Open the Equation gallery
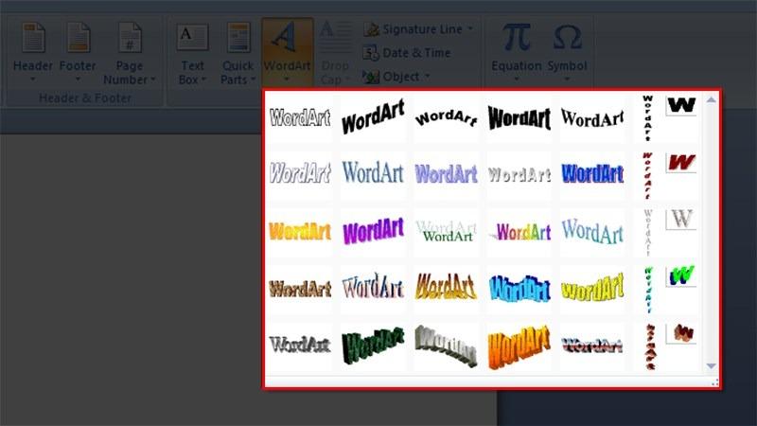Image resolution: width=757 pixels, height=426 pixels. tap(516, 52)
